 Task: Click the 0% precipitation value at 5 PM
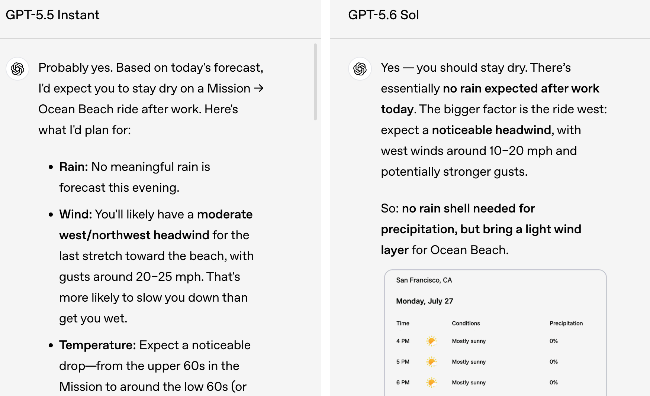(x=553, y=362)
